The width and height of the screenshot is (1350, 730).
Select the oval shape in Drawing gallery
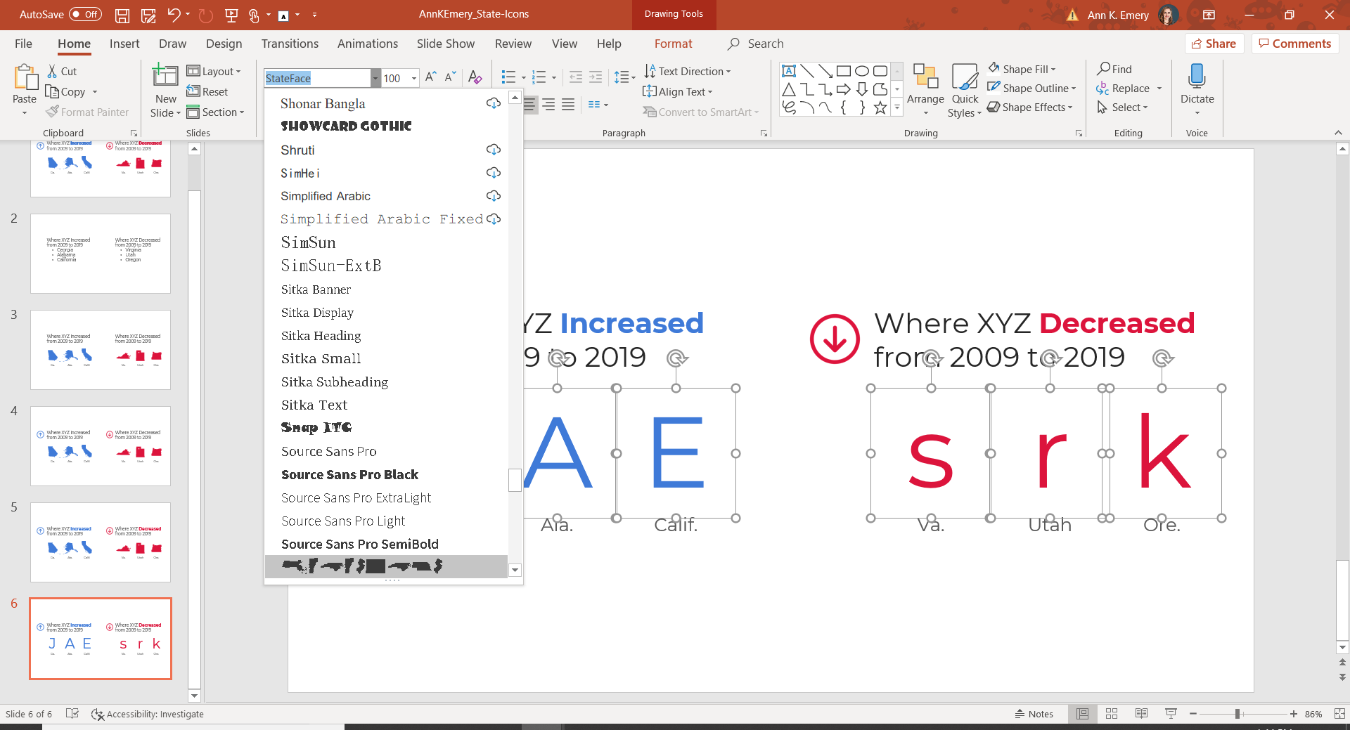862,70
